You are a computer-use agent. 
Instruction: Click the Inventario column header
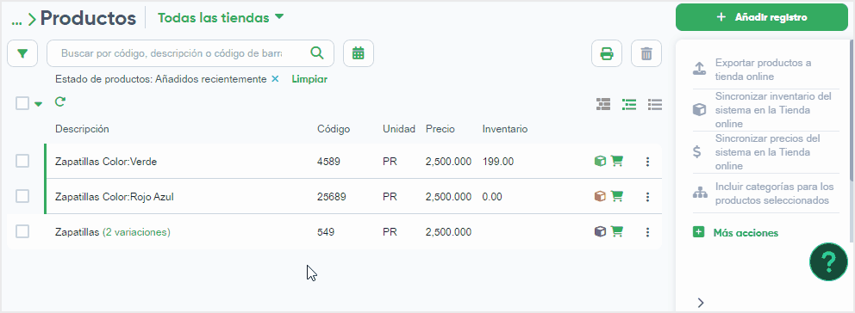click(x=505, y=129)
